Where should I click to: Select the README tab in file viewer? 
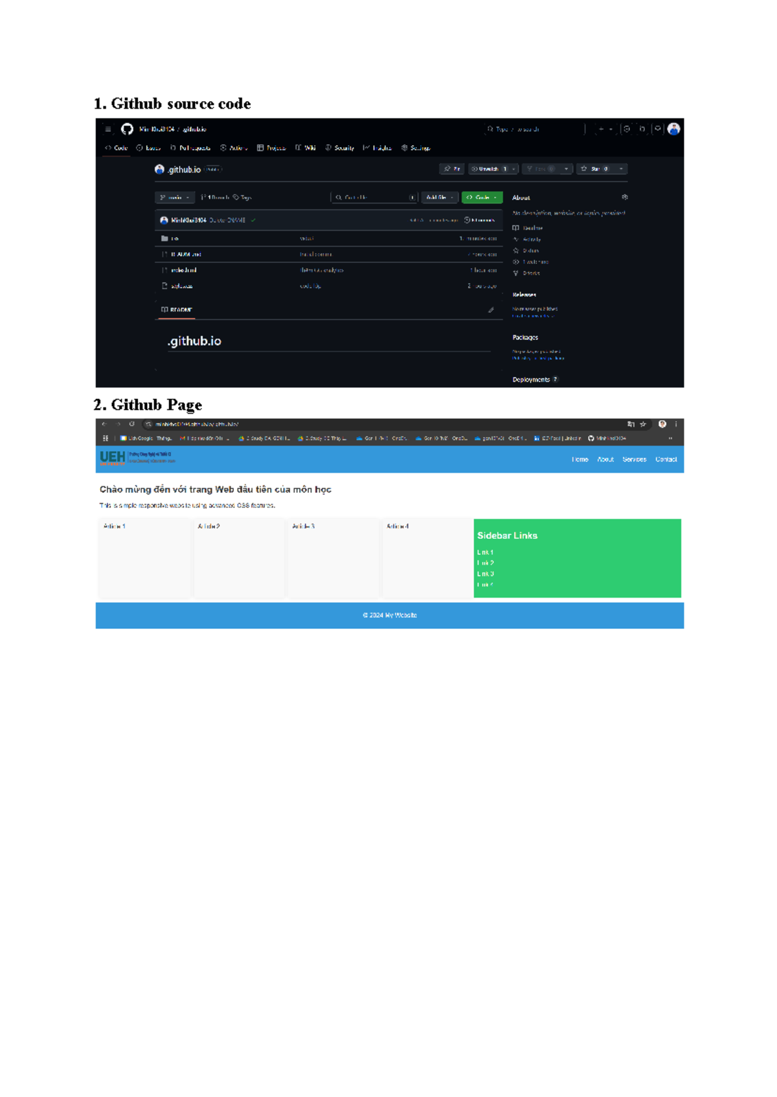coord(177,310)
